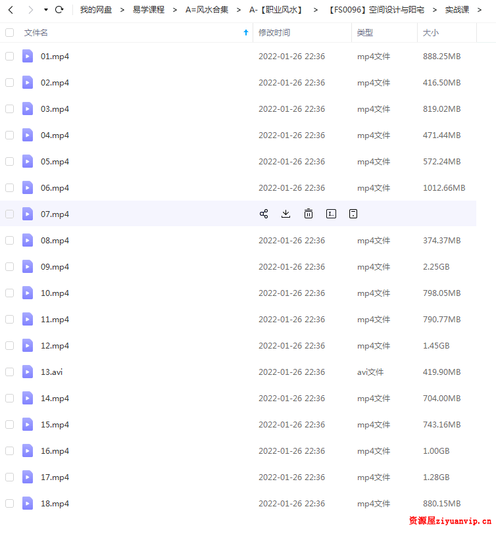Click the video icon of 14.mp4
The height and width of the screenshot is (536, 496).
pos(28,399)
